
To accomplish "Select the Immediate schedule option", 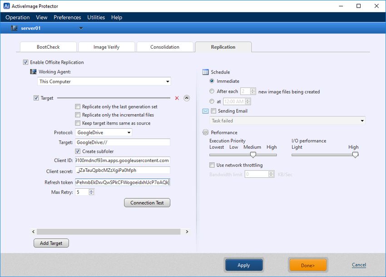I will [212, 81].
